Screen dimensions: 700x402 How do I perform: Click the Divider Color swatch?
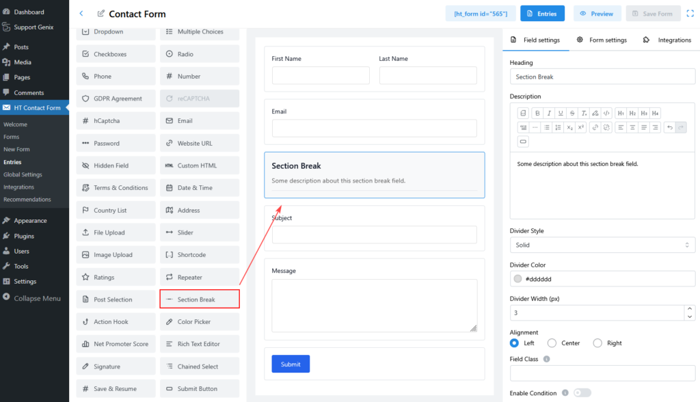coord(517,279)
